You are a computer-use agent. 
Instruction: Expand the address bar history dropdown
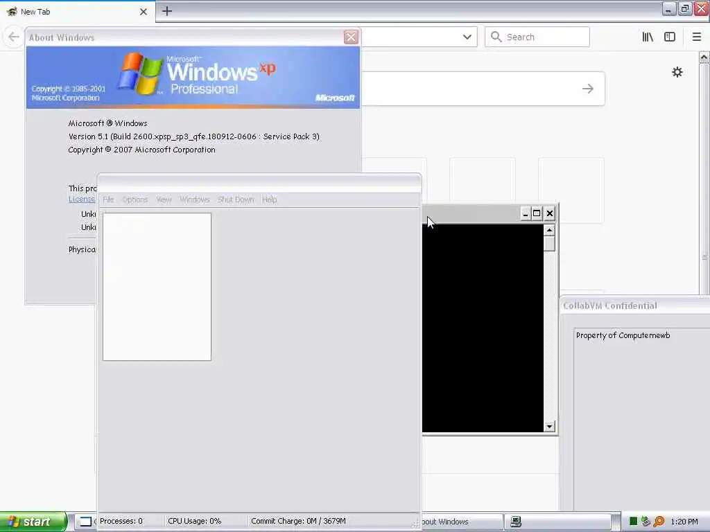click(x=467, y=37)
